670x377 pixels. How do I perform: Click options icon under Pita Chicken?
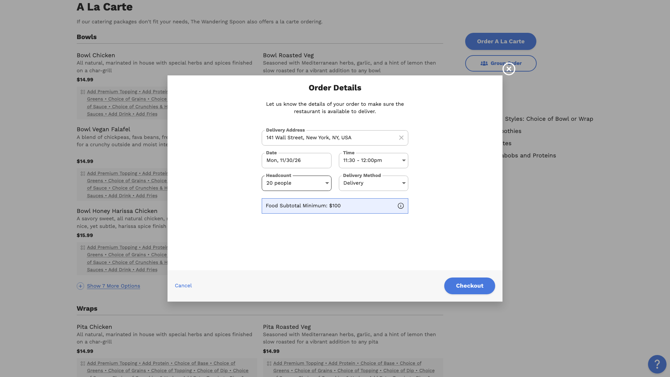(x=83, y=364)
